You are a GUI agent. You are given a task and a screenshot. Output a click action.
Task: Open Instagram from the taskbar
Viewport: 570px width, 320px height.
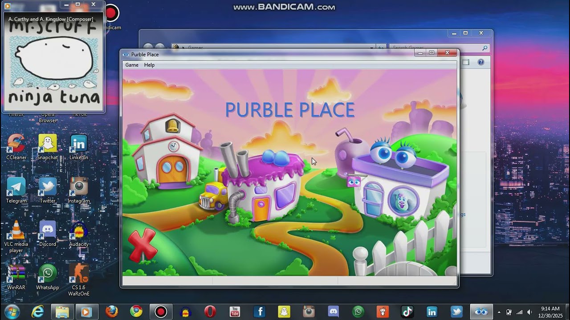coord(309,312)
